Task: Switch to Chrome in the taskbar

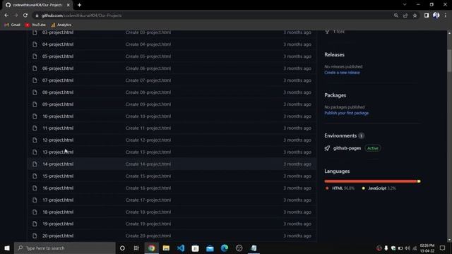Action: 151,248
